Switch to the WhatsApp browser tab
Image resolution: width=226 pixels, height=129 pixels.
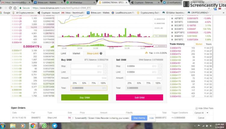point(80,2)
